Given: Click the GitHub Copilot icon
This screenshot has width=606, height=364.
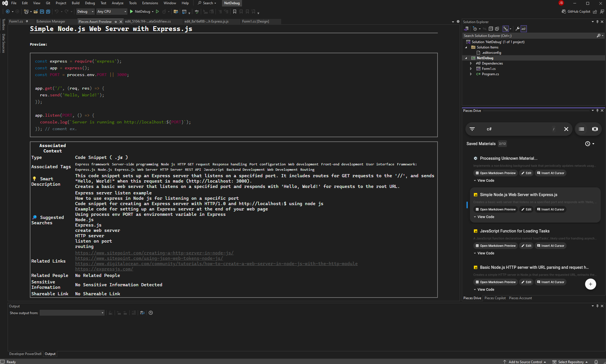Looking at the screenshot, I should pos(564,12).
